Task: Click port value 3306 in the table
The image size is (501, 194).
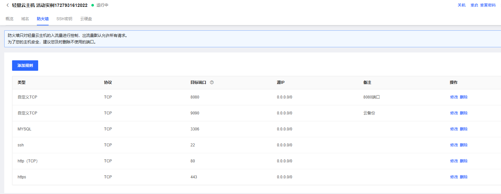Action: pyautogui.click(x=195, y=129)
